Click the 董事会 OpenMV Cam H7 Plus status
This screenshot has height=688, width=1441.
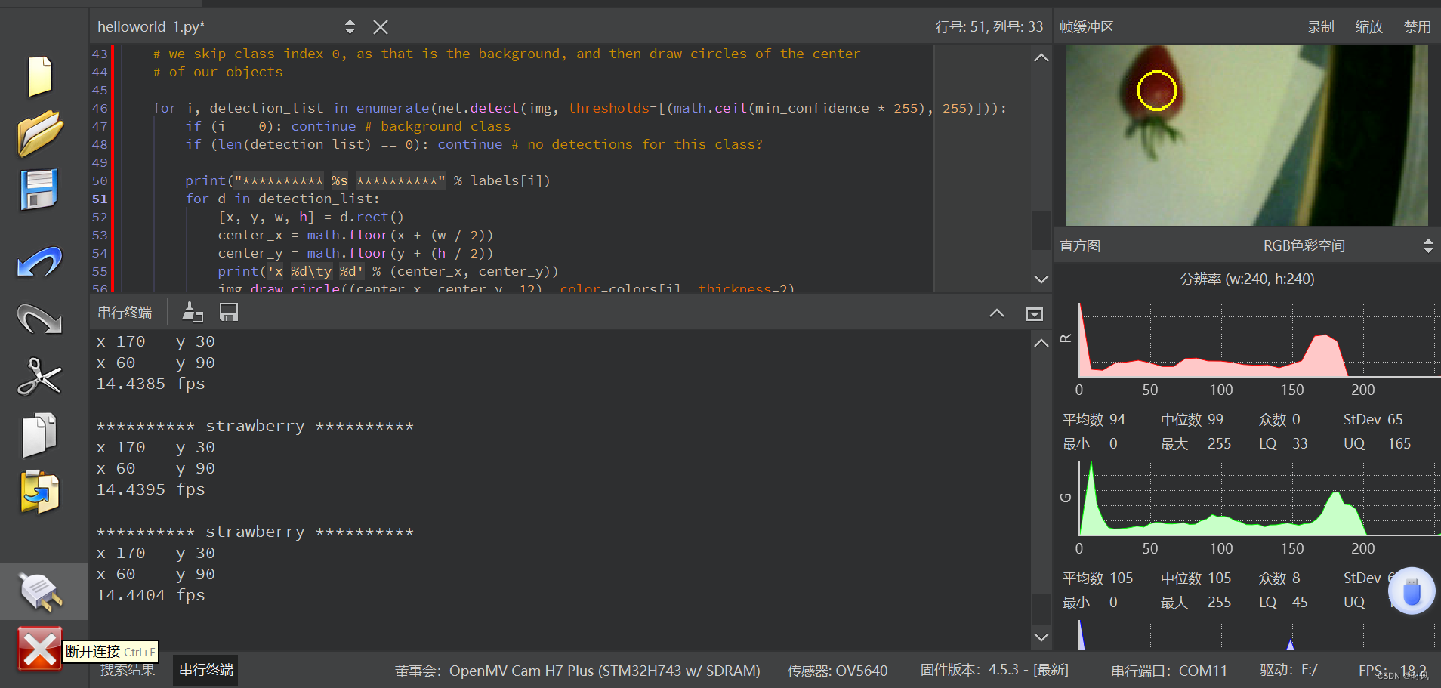click(577, 671)
